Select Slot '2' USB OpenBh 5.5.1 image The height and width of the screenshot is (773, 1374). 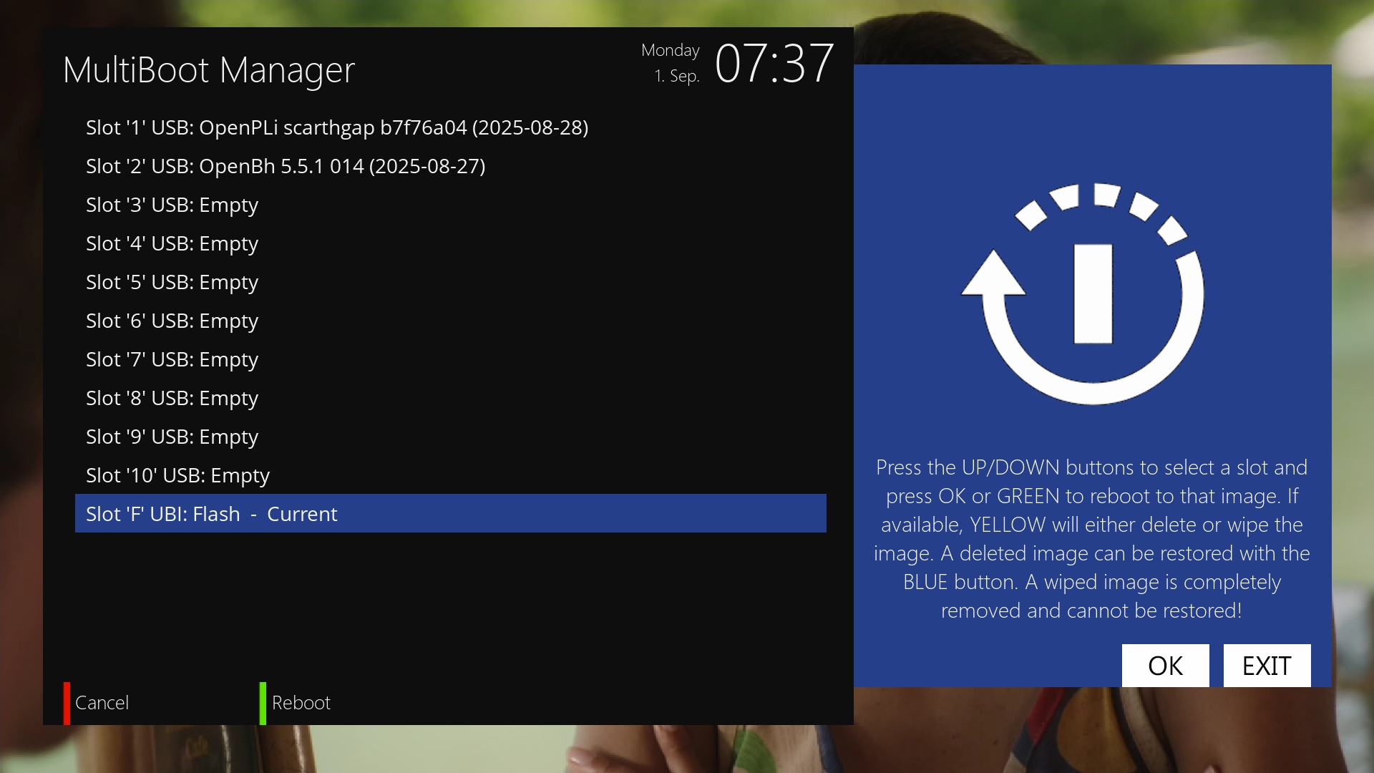coord(451,166)
